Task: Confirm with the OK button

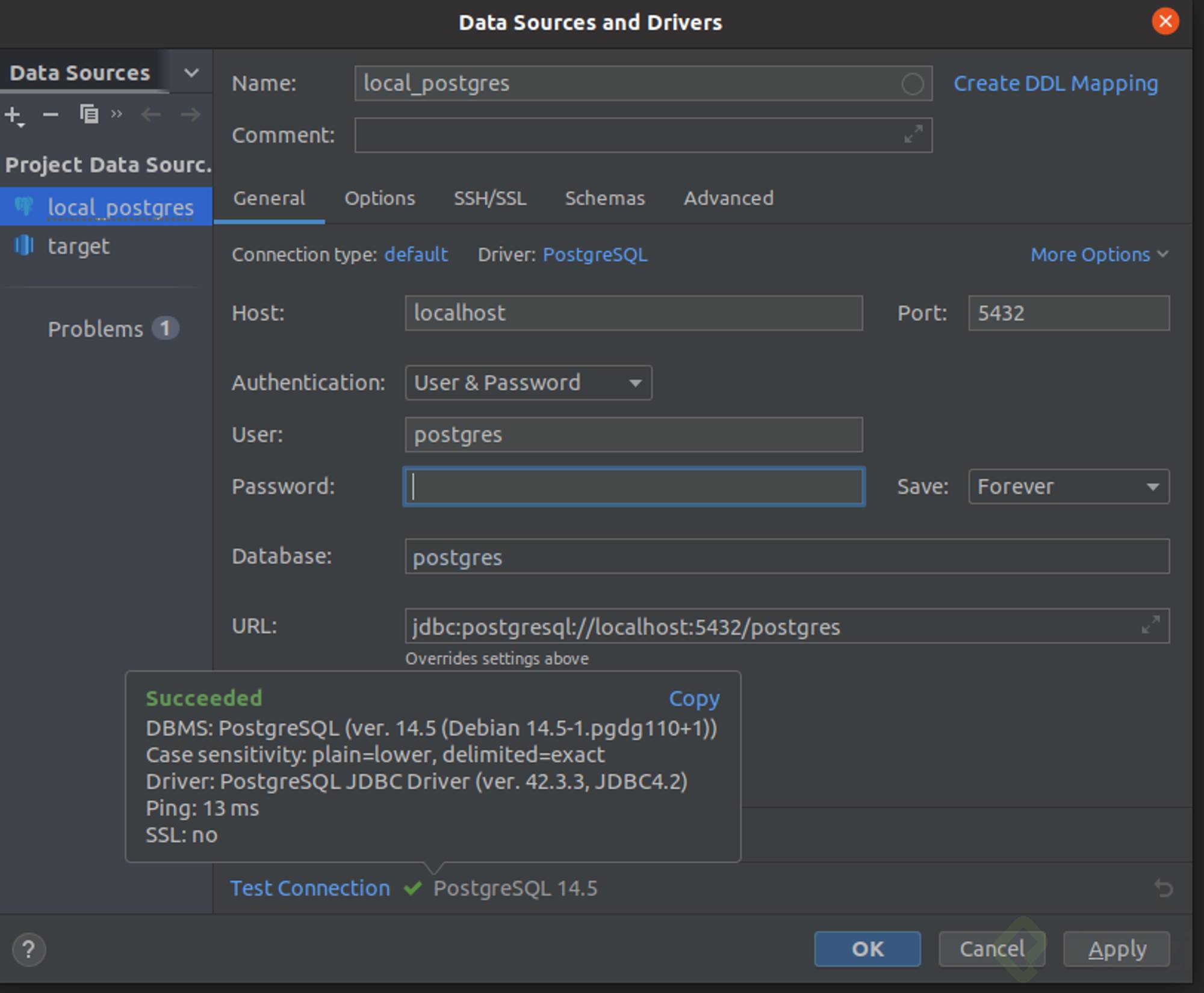Action: [x=867, y=949]
